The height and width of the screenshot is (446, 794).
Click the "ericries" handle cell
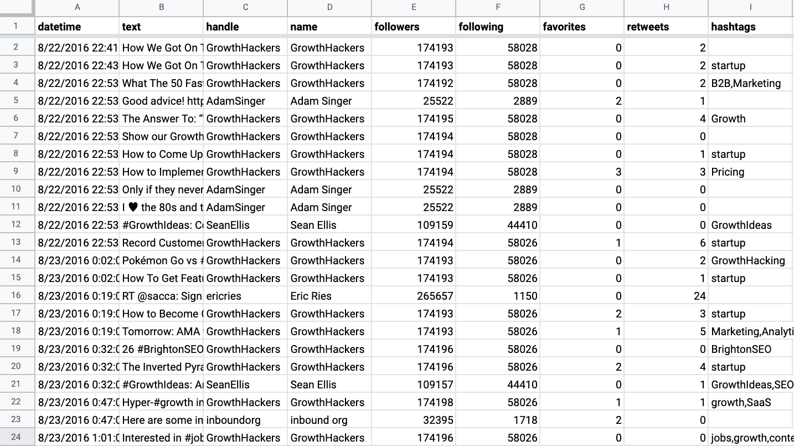(245, 296)
